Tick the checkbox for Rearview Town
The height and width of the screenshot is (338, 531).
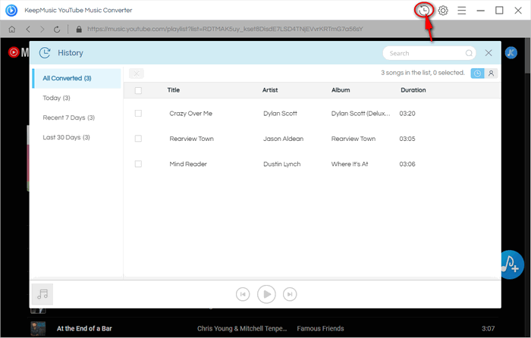tap(138, 139)
